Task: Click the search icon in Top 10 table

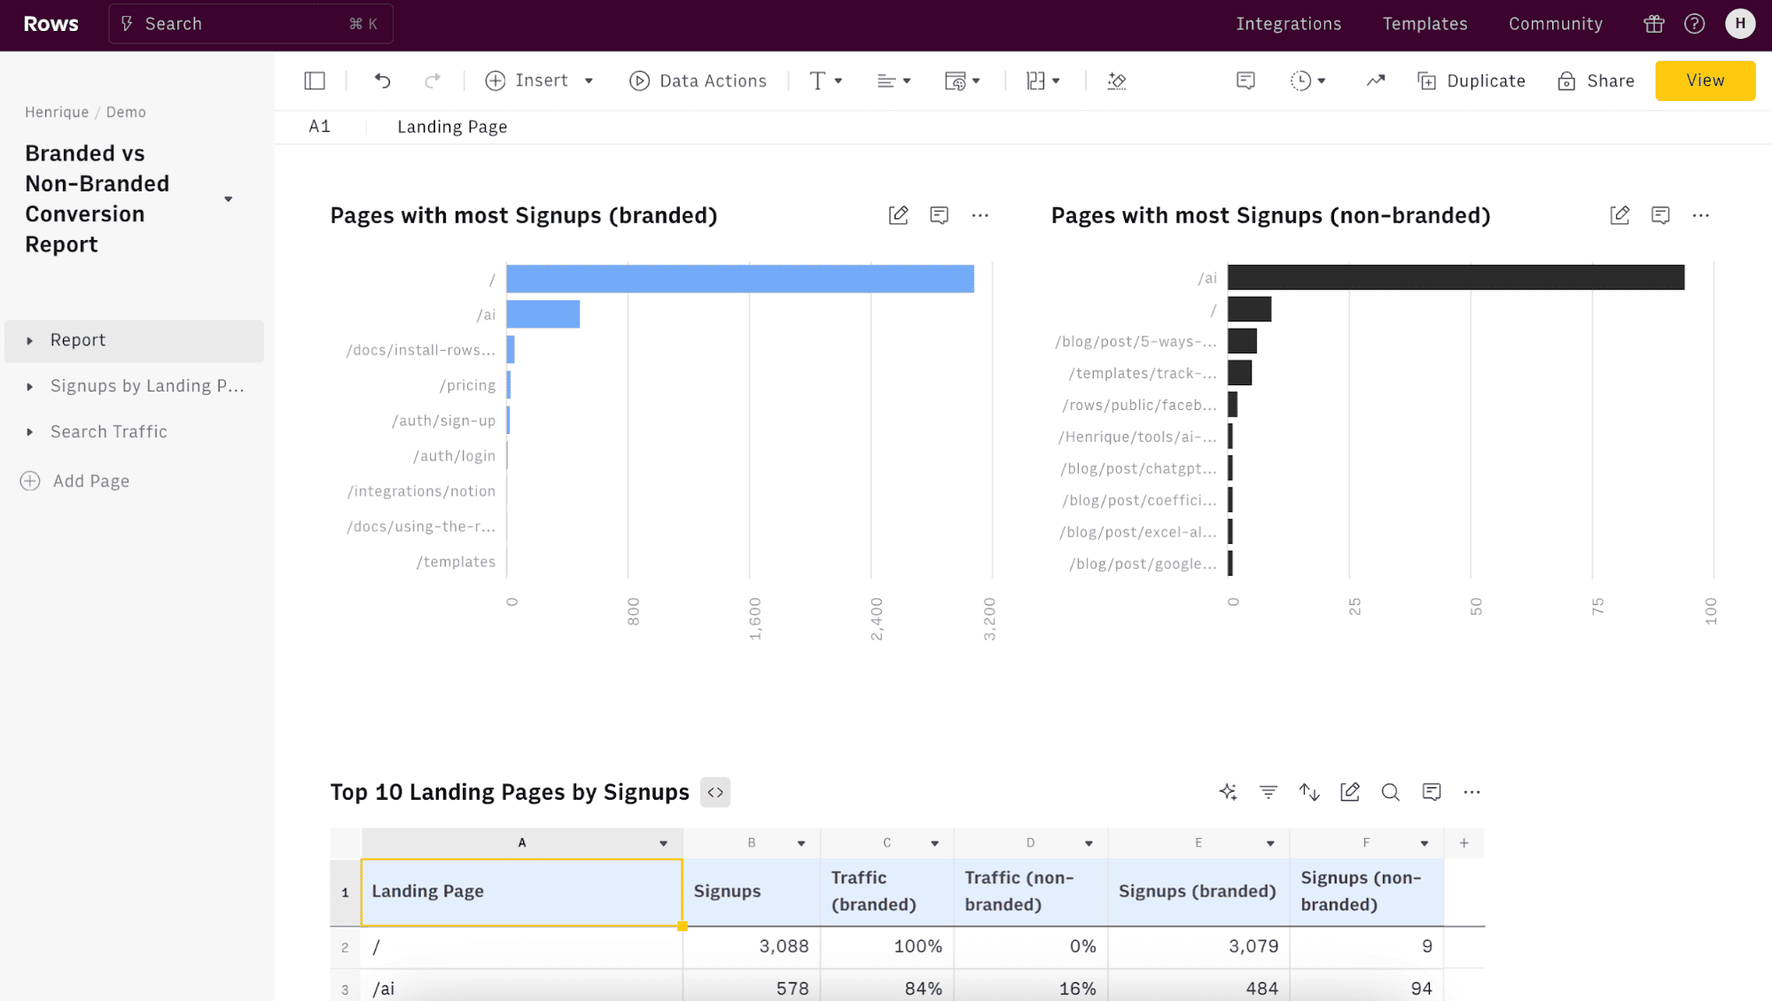Action: [x=1389, y=792]
